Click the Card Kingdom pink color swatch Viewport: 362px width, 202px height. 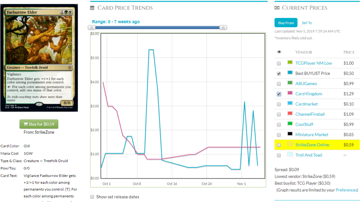click(290, 93)
